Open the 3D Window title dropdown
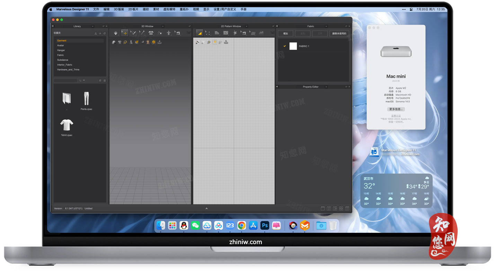Viewport: 495px width, 276px height. [163, 26]
